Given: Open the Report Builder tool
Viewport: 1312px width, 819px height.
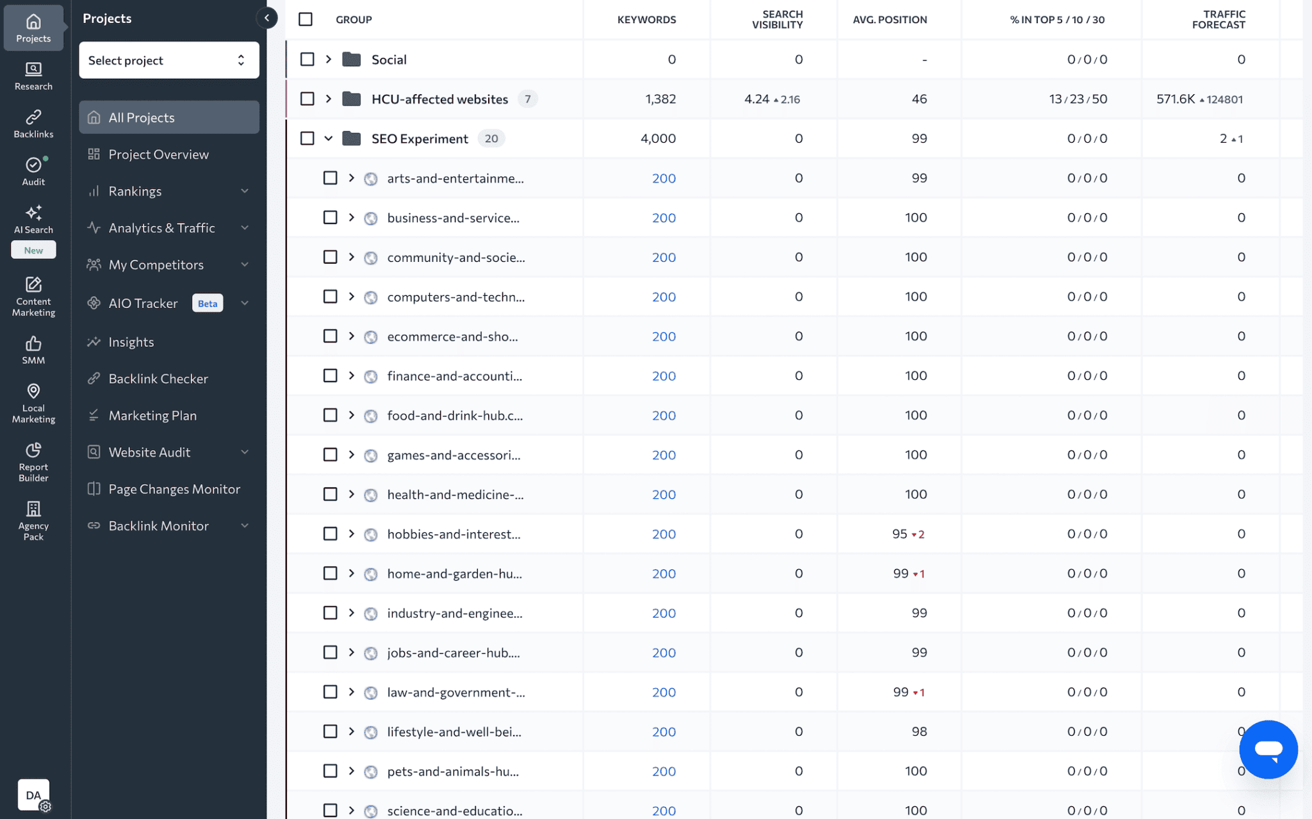Looking at the screenshot, I should pos(33,459).
